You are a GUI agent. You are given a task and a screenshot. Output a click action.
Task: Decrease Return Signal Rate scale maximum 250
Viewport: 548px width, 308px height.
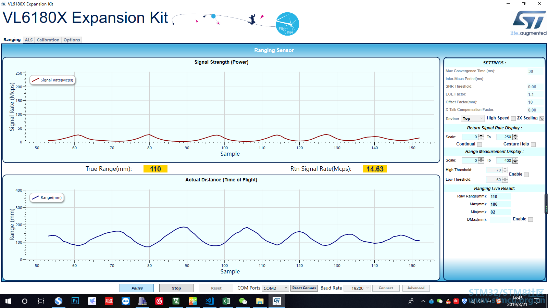[x=515, y=138]
